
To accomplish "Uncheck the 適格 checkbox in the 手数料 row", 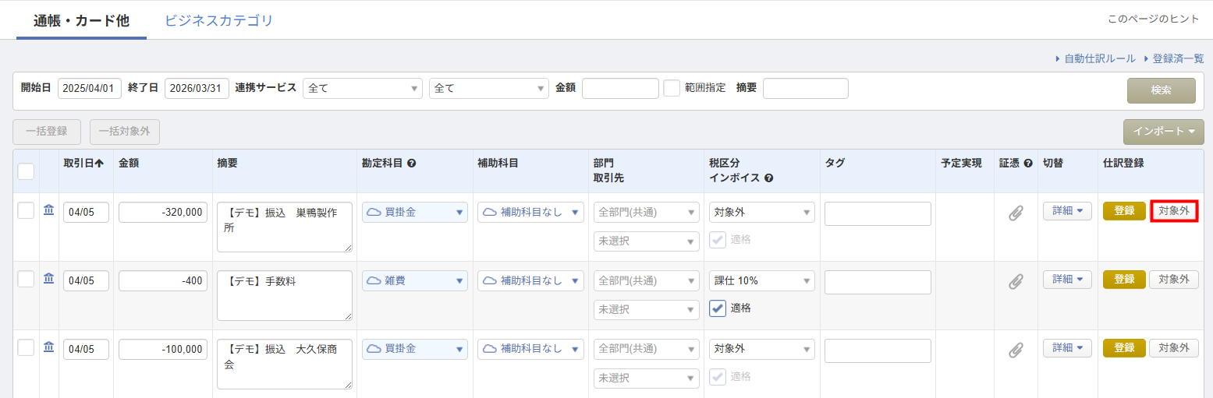I will point(718,308).
